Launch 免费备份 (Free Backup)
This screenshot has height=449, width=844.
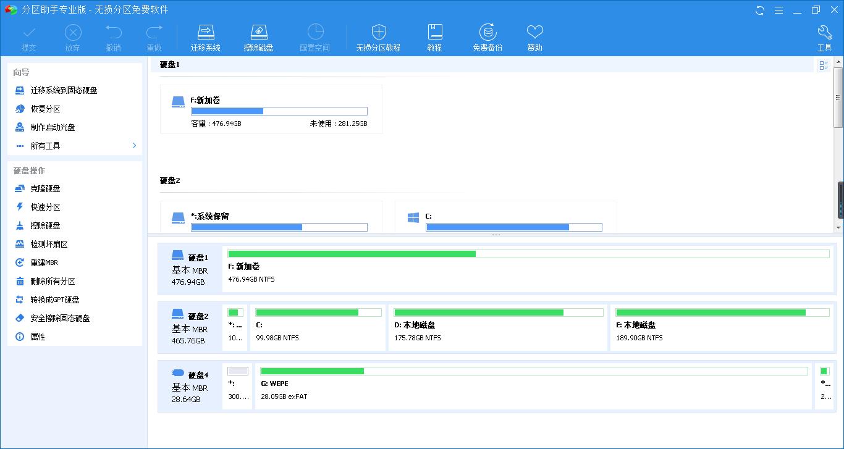click(x=487, y=36)
